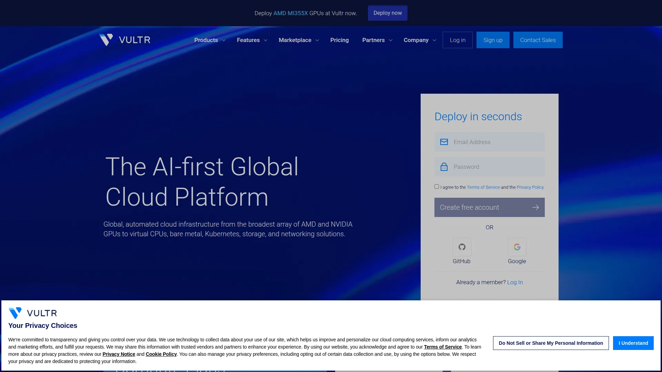The height and width of the screenshot is (372, 662).
Task: Hit the arrow icon on Create free account
Action: coord(535,207)
